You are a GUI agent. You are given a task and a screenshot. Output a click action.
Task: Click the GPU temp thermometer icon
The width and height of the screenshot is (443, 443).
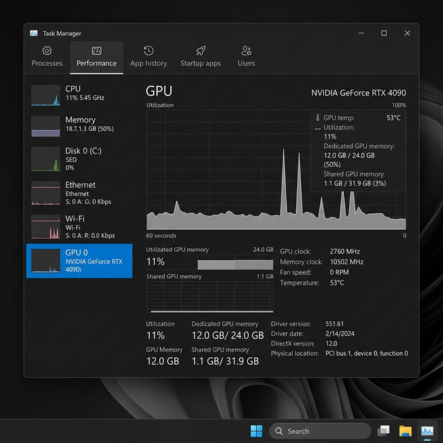click(318, 118)
